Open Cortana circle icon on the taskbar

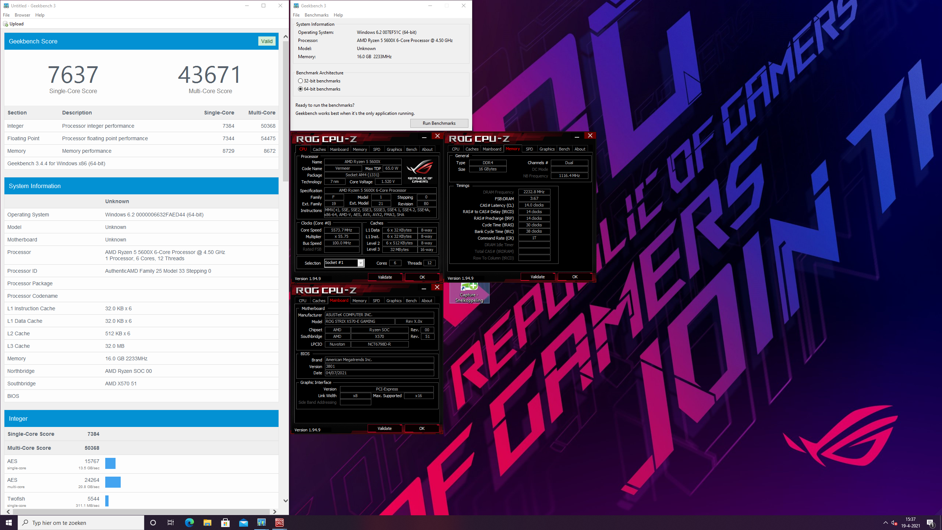[153, 523]
